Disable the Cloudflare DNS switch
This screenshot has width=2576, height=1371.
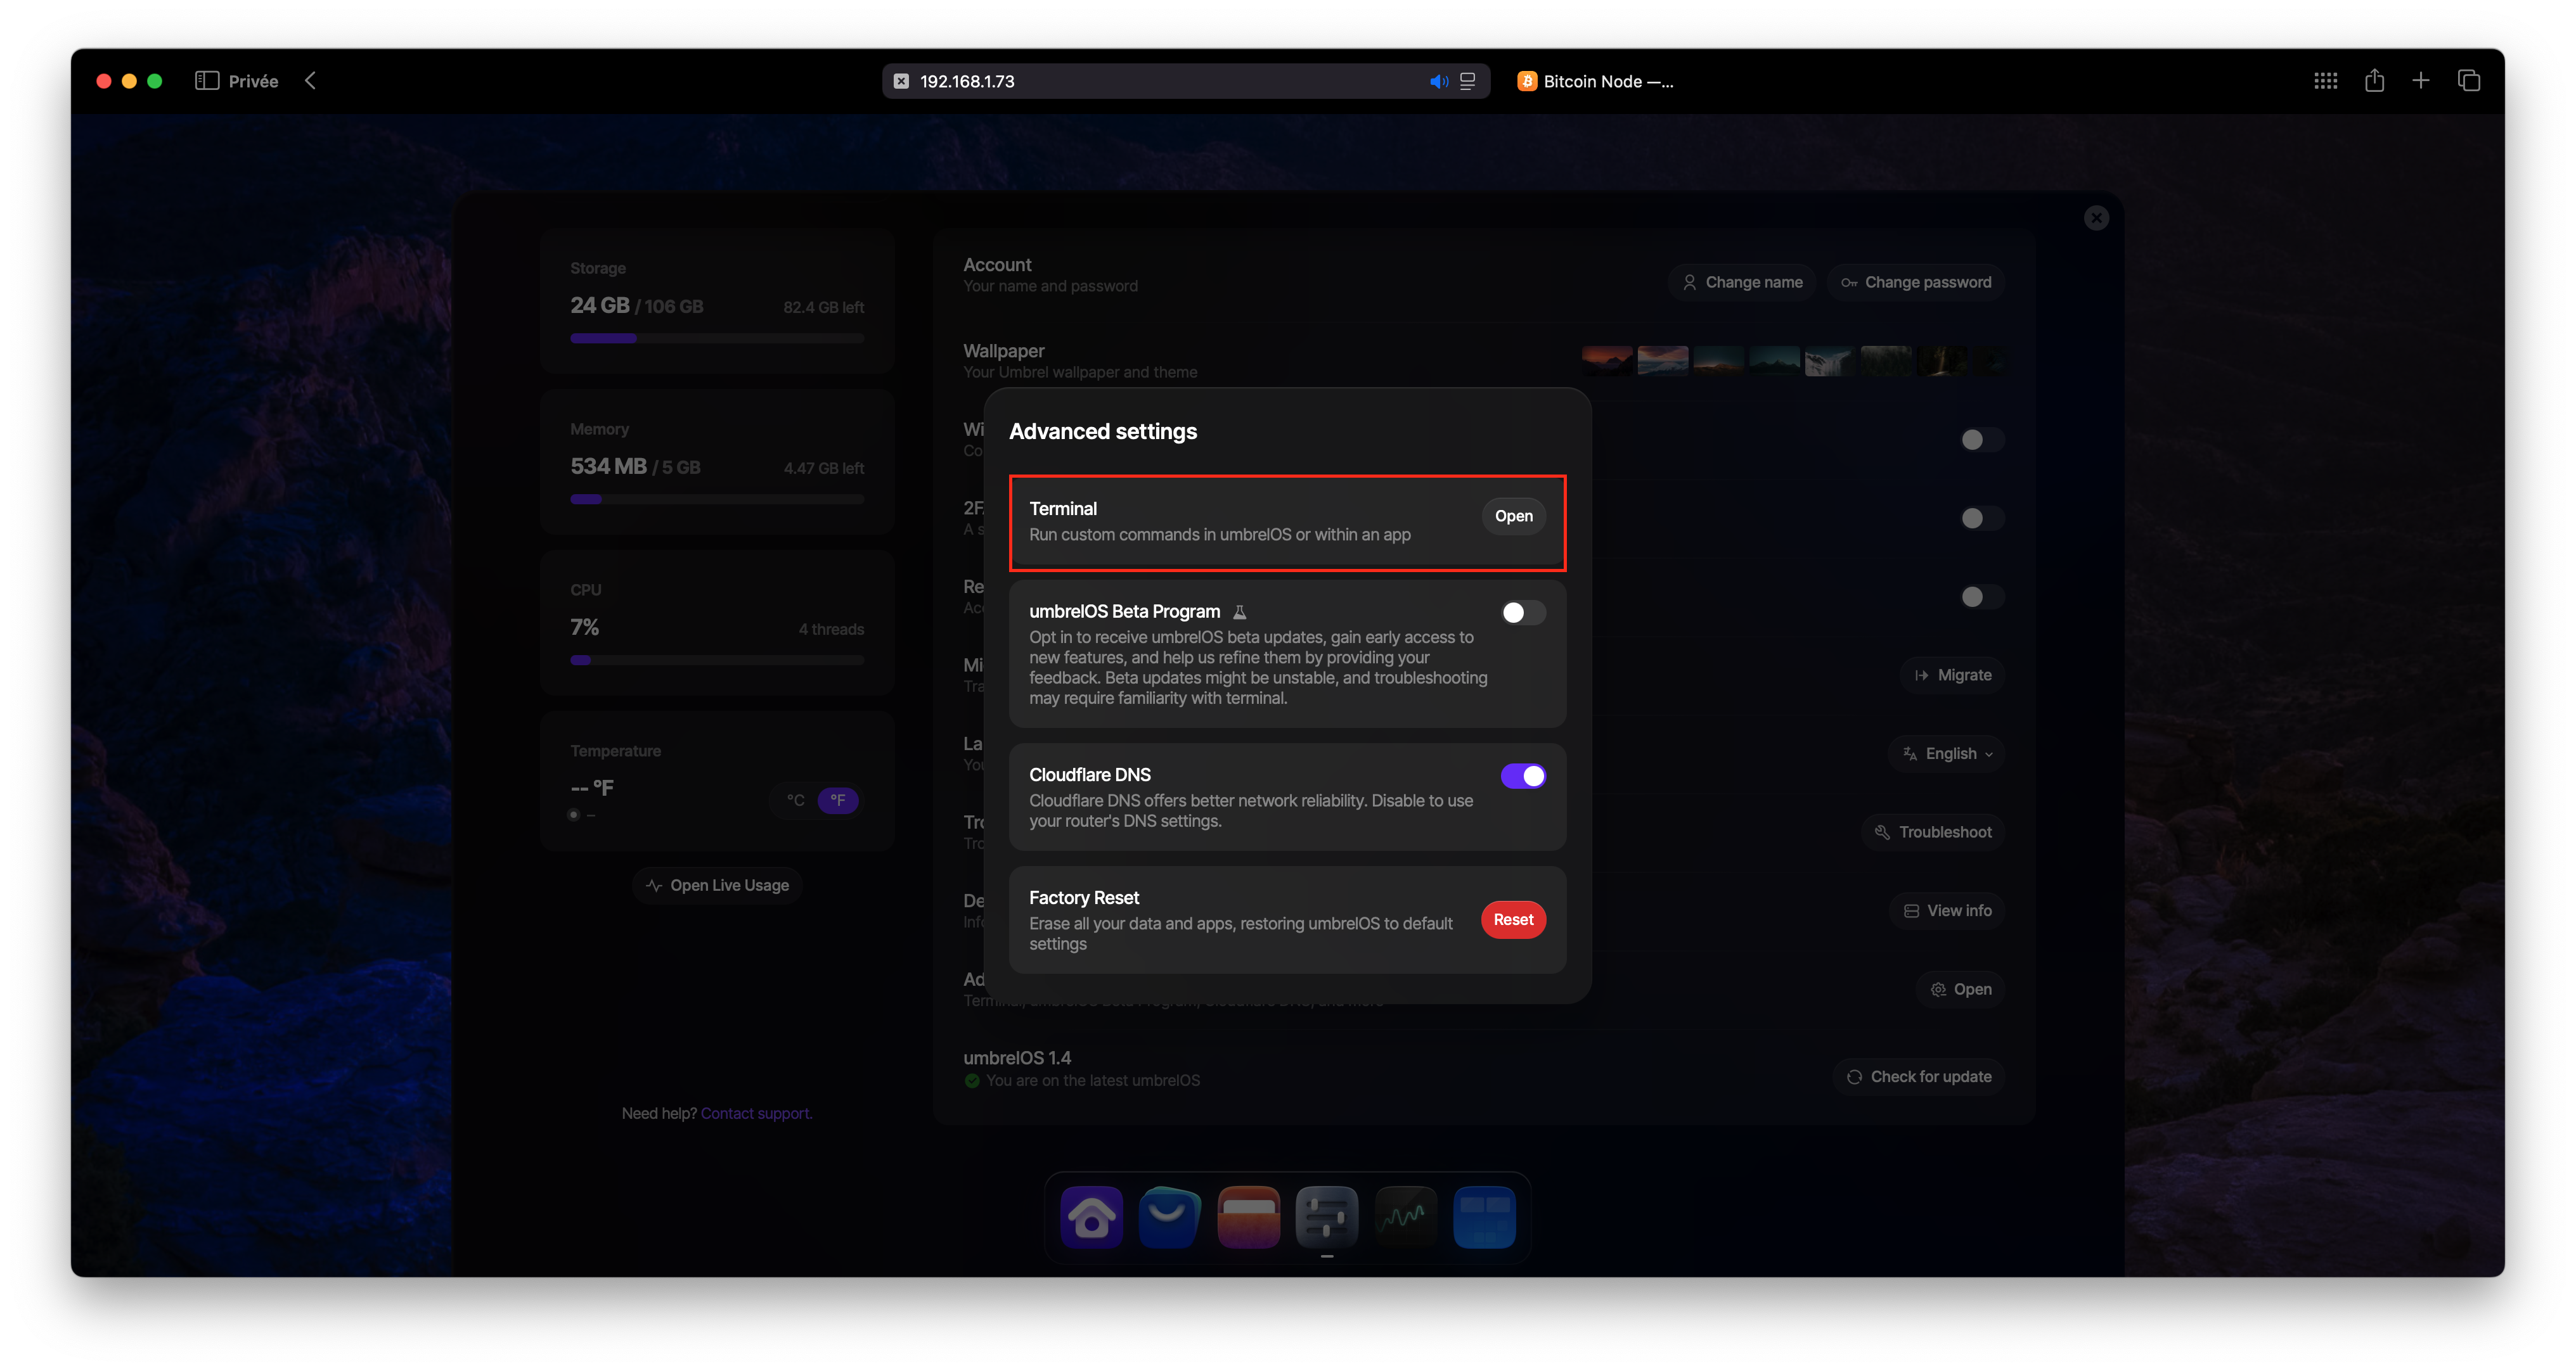click(1523, 777)
